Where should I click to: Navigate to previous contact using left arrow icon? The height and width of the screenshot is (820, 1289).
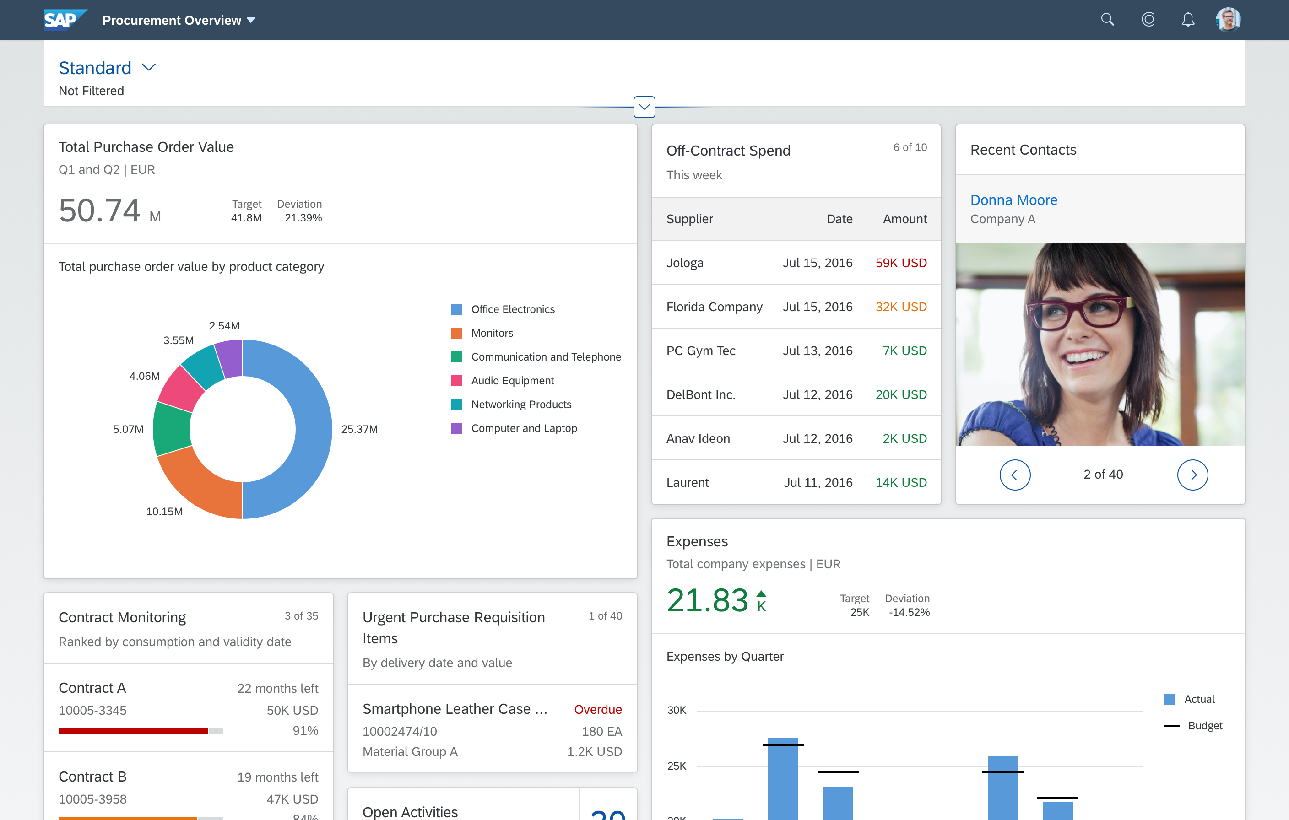[x=1014, y=475]
